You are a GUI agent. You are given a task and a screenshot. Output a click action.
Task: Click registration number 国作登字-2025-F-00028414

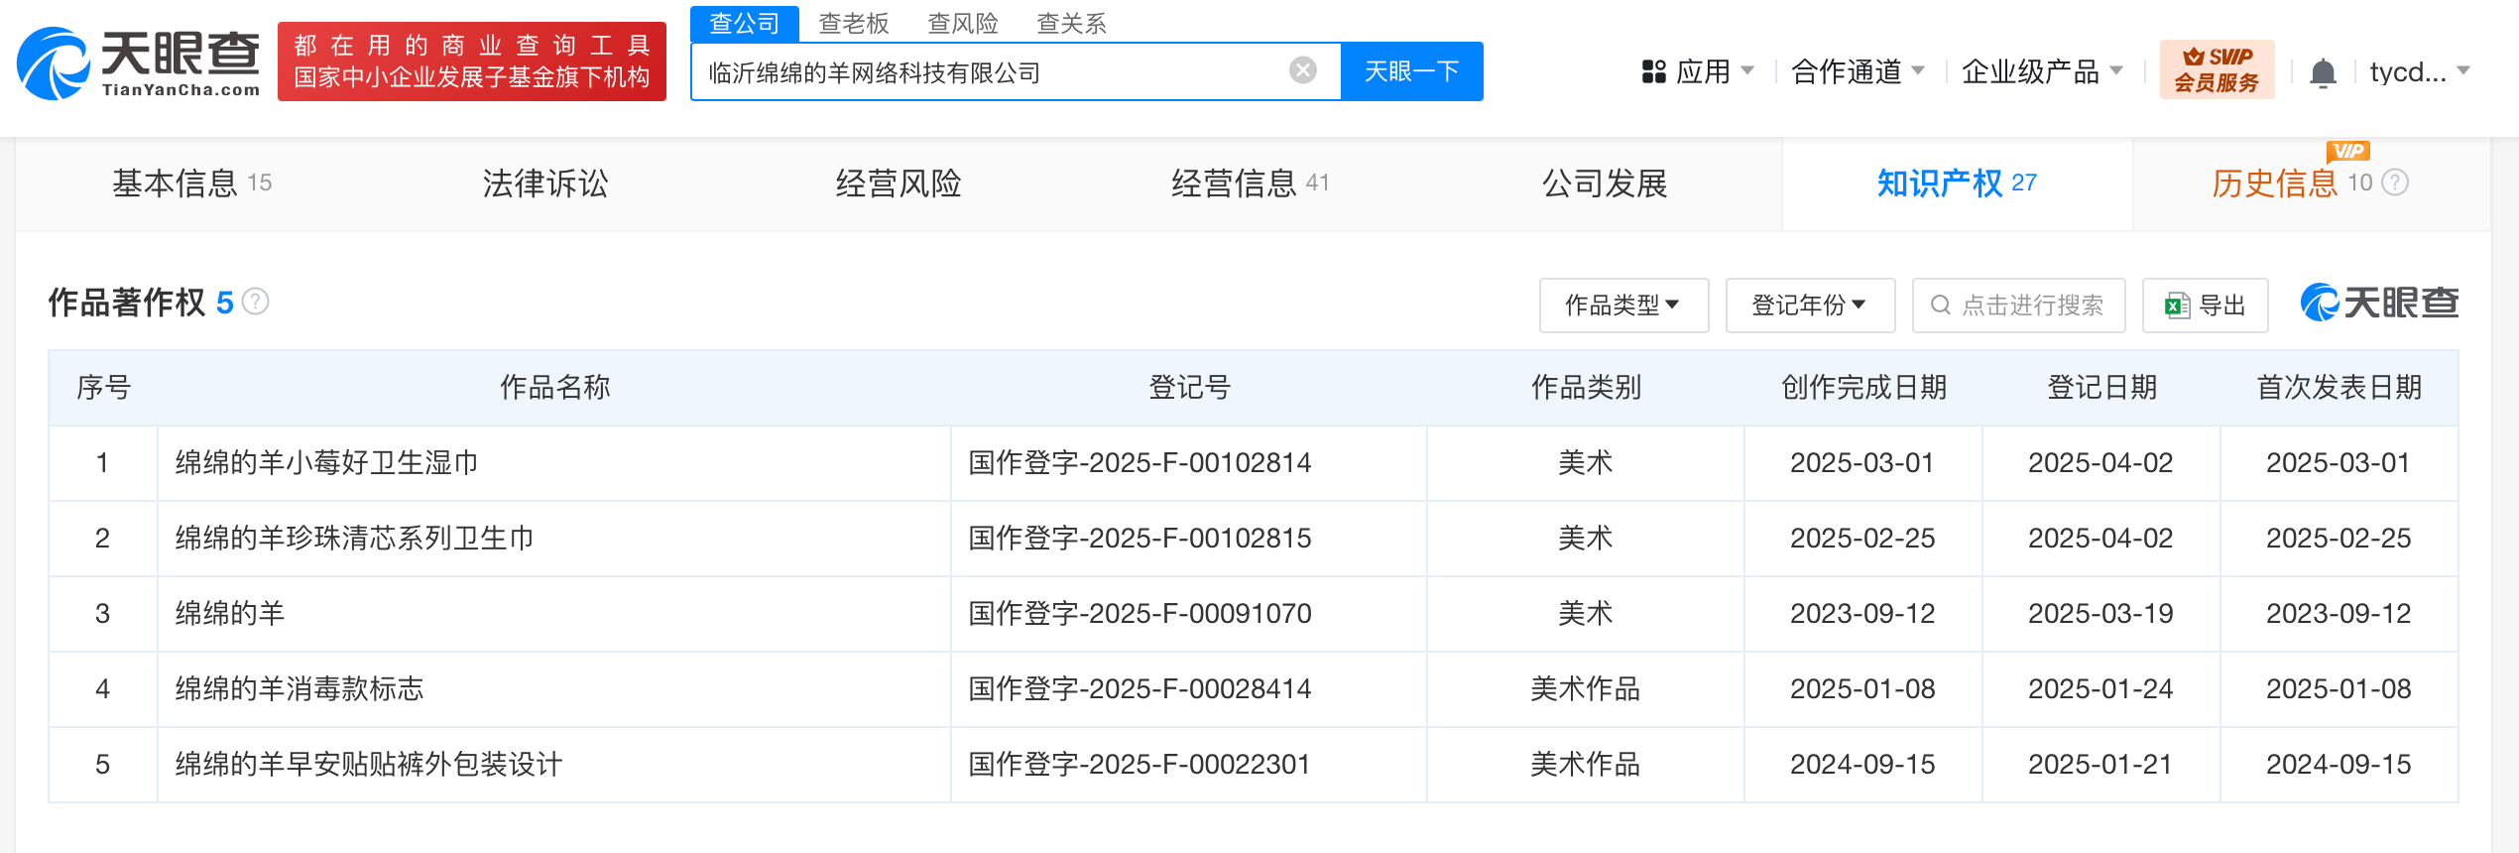(x=1140, y=688)
